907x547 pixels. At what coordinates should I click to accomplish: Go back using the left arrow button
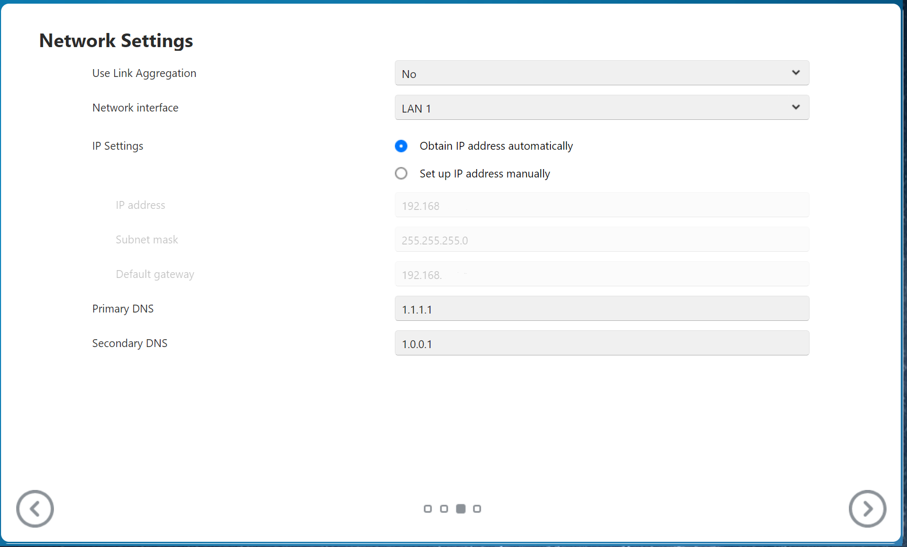[35, 508]
